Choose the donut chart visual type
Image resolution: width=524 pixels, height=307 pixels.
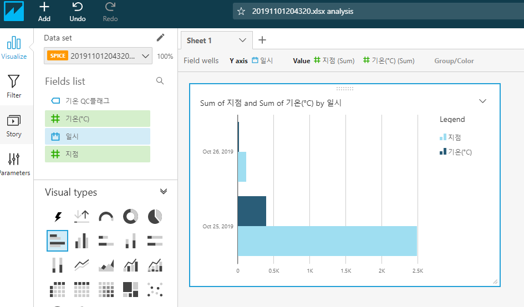[130, 217]
